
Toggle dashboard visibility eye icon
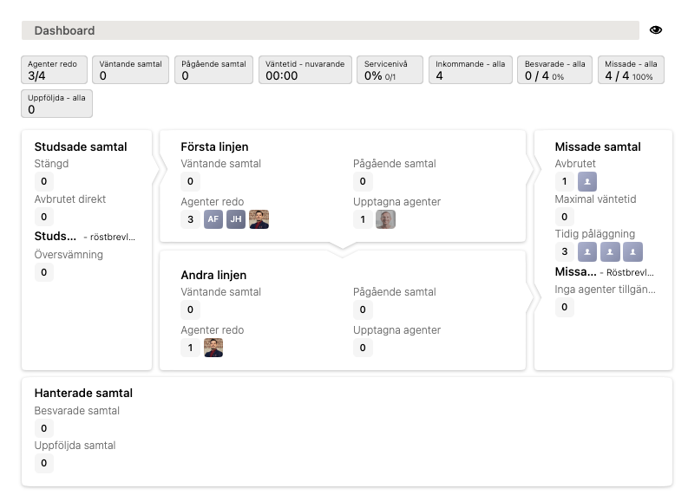click(x=656, y=30)
